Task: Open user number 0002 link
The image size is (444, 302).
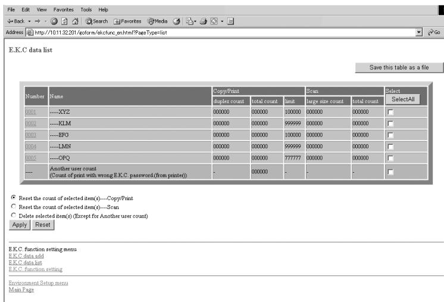Action: 30,123
